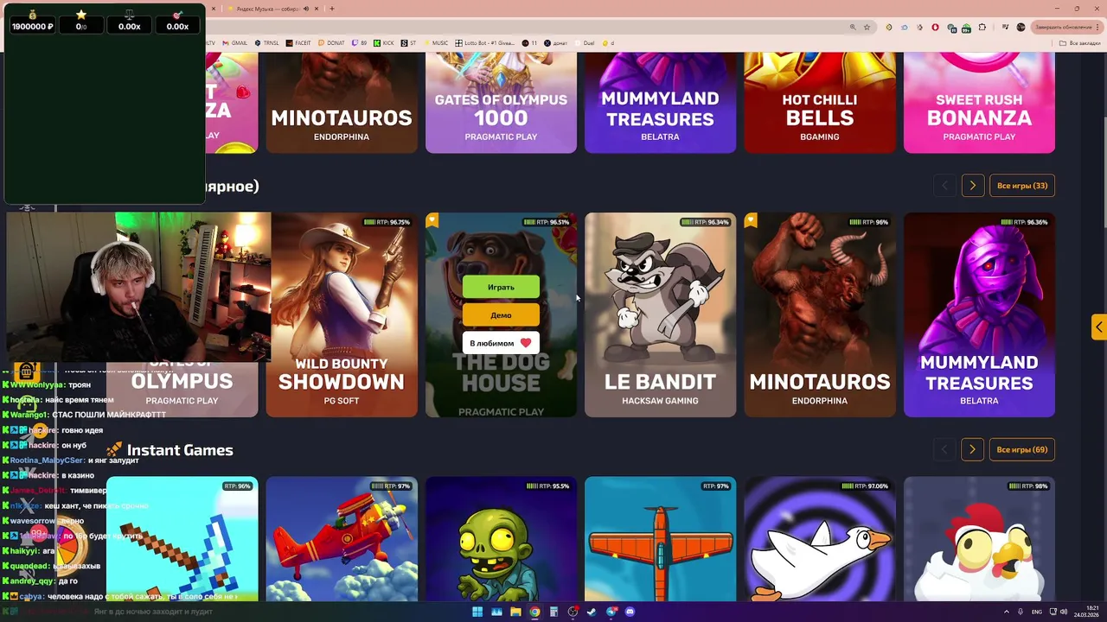Open Google Chrome from the taskbar
Viewport: 1107px width, 622px height.
click(534, 612)
